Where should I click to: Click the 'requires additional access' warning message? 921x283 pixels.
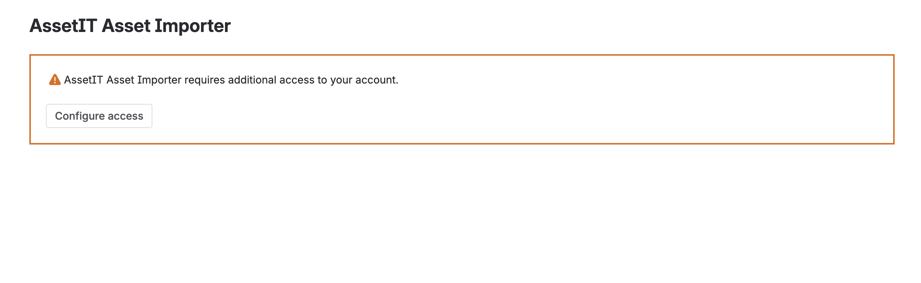[x=231, y=80]
